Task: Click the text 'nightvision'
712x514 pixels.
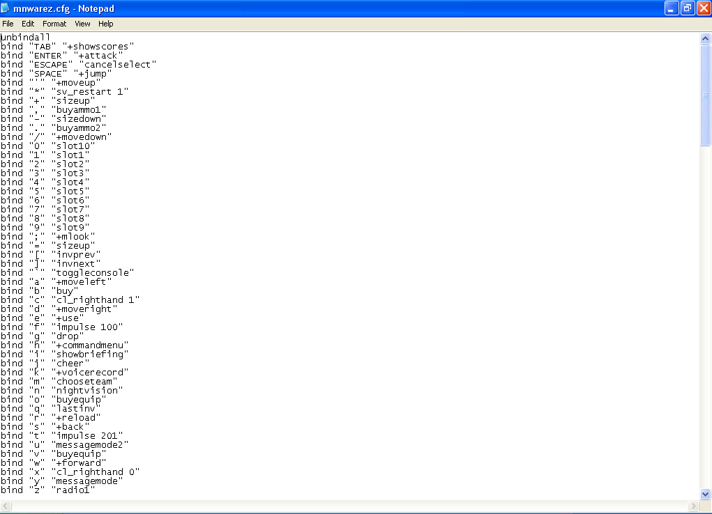Action: pyautogui.click(x=87, y=391)
